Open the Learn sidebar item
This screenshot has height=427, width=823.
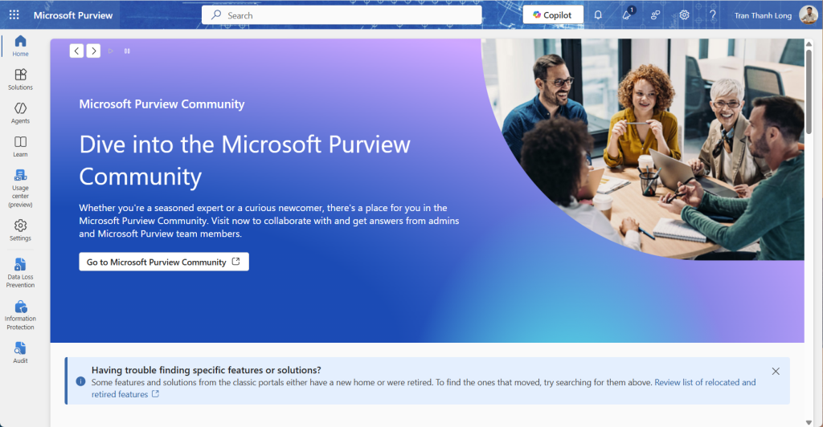tap(21, 147)
